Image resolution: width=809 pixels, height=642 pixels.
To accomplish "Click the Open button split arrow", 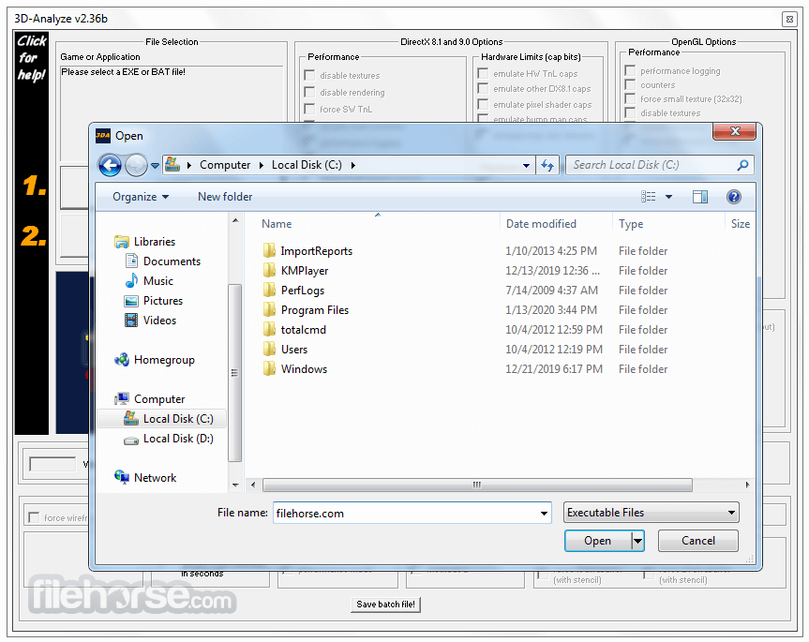I will [x=638, y=541].
